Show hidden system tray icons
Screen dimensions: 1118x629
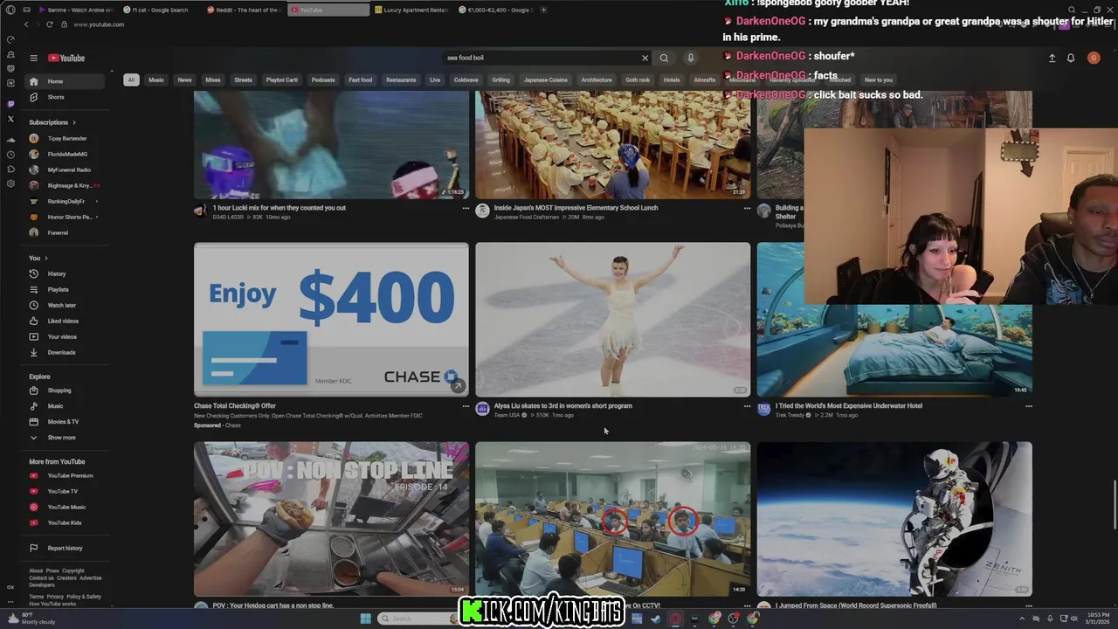[x=1022, y=619]
